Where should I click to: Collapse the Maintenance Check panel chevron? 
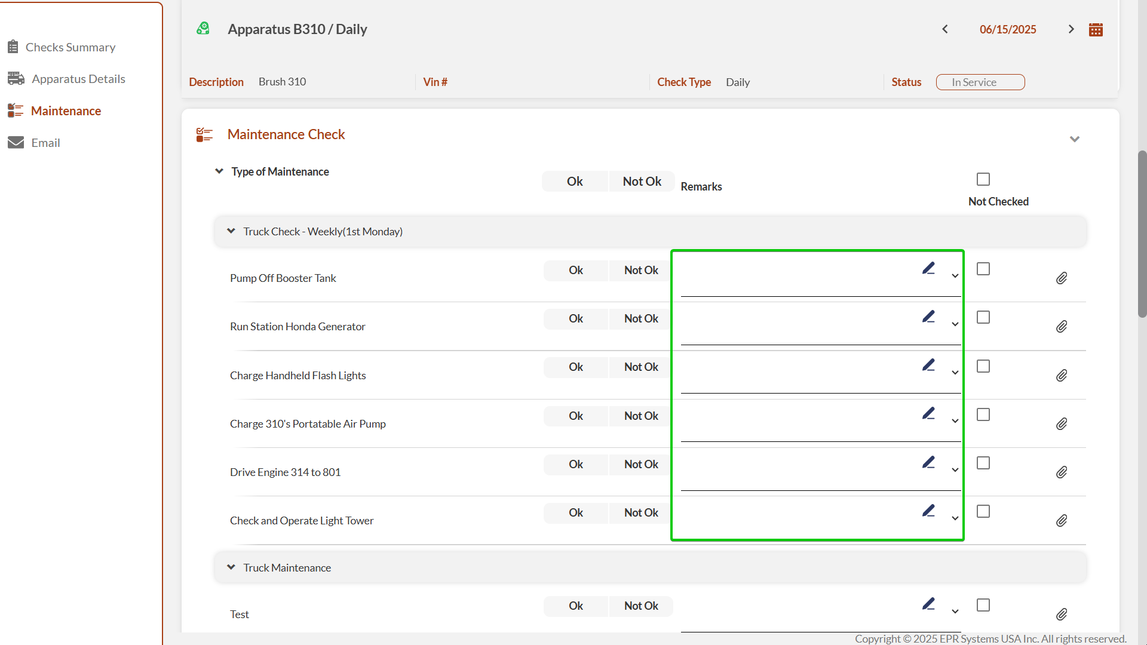click(1075, 139)
